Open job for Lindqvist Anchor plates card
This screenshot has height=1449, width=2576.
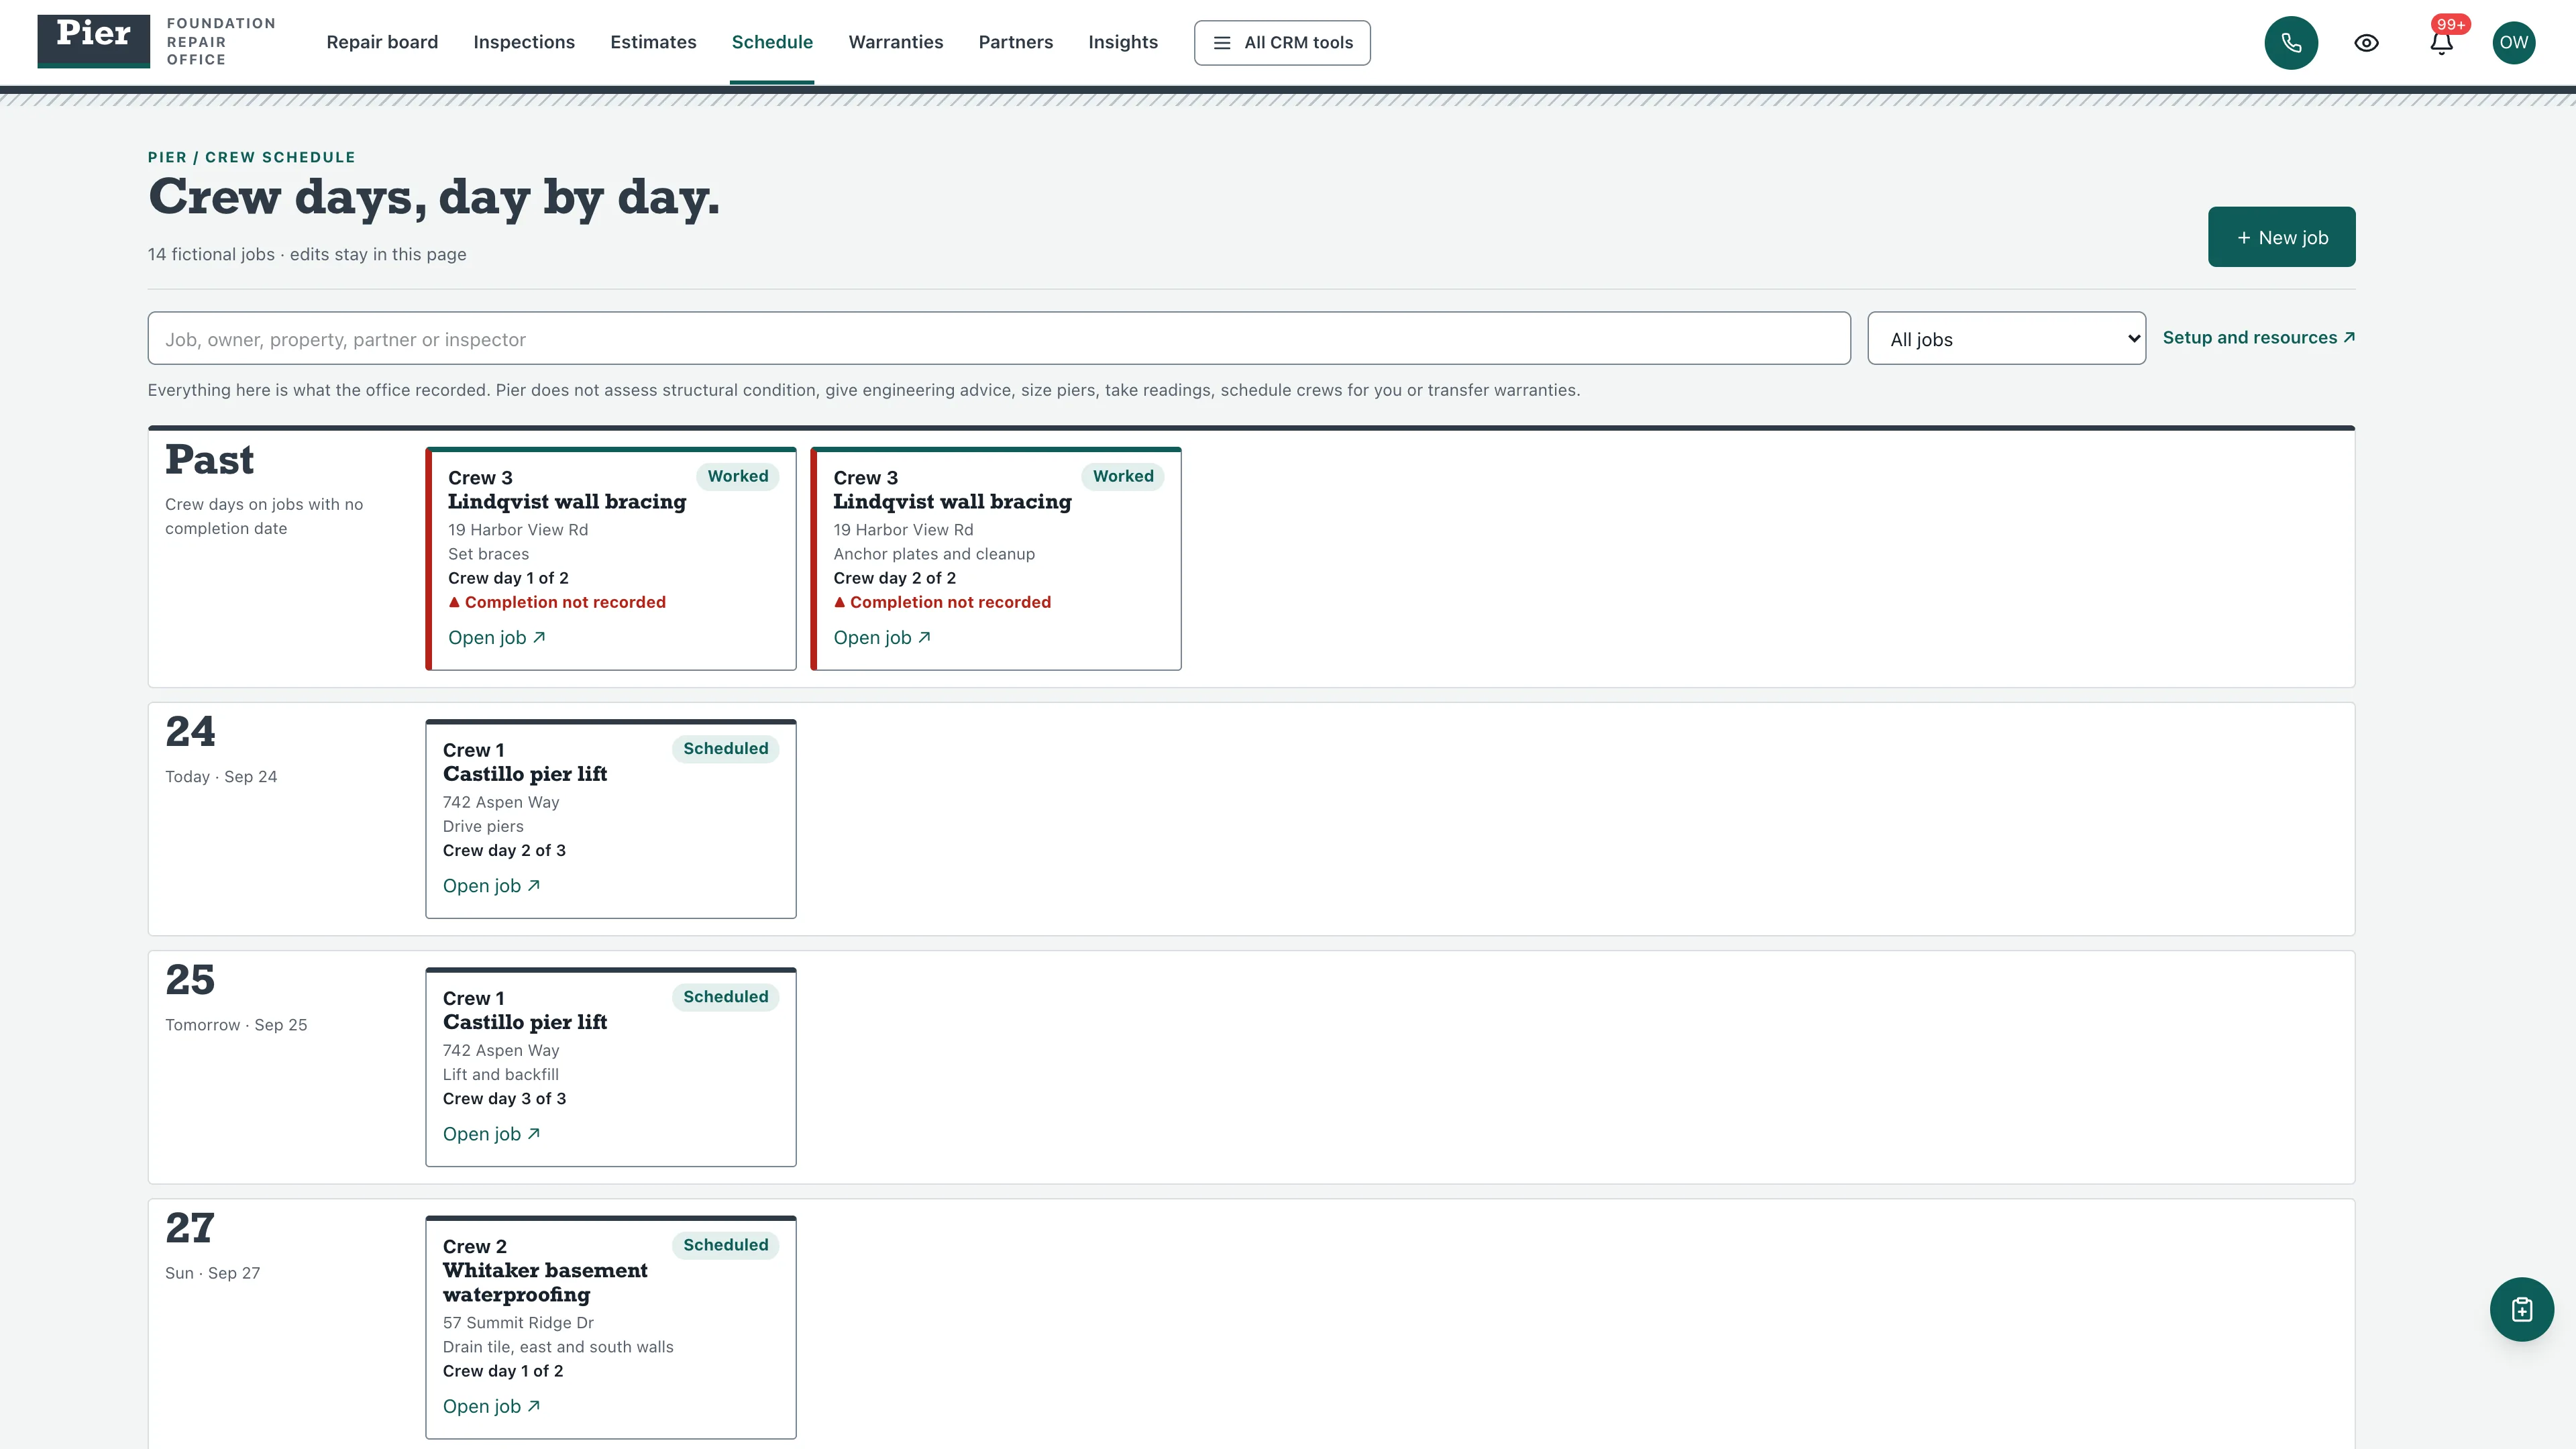[882, 638]
